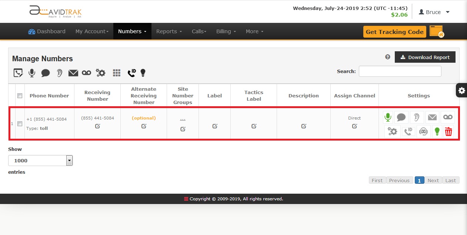Click the AvidTrak logo
Screen dimensions: 467x235
(56, 11)
